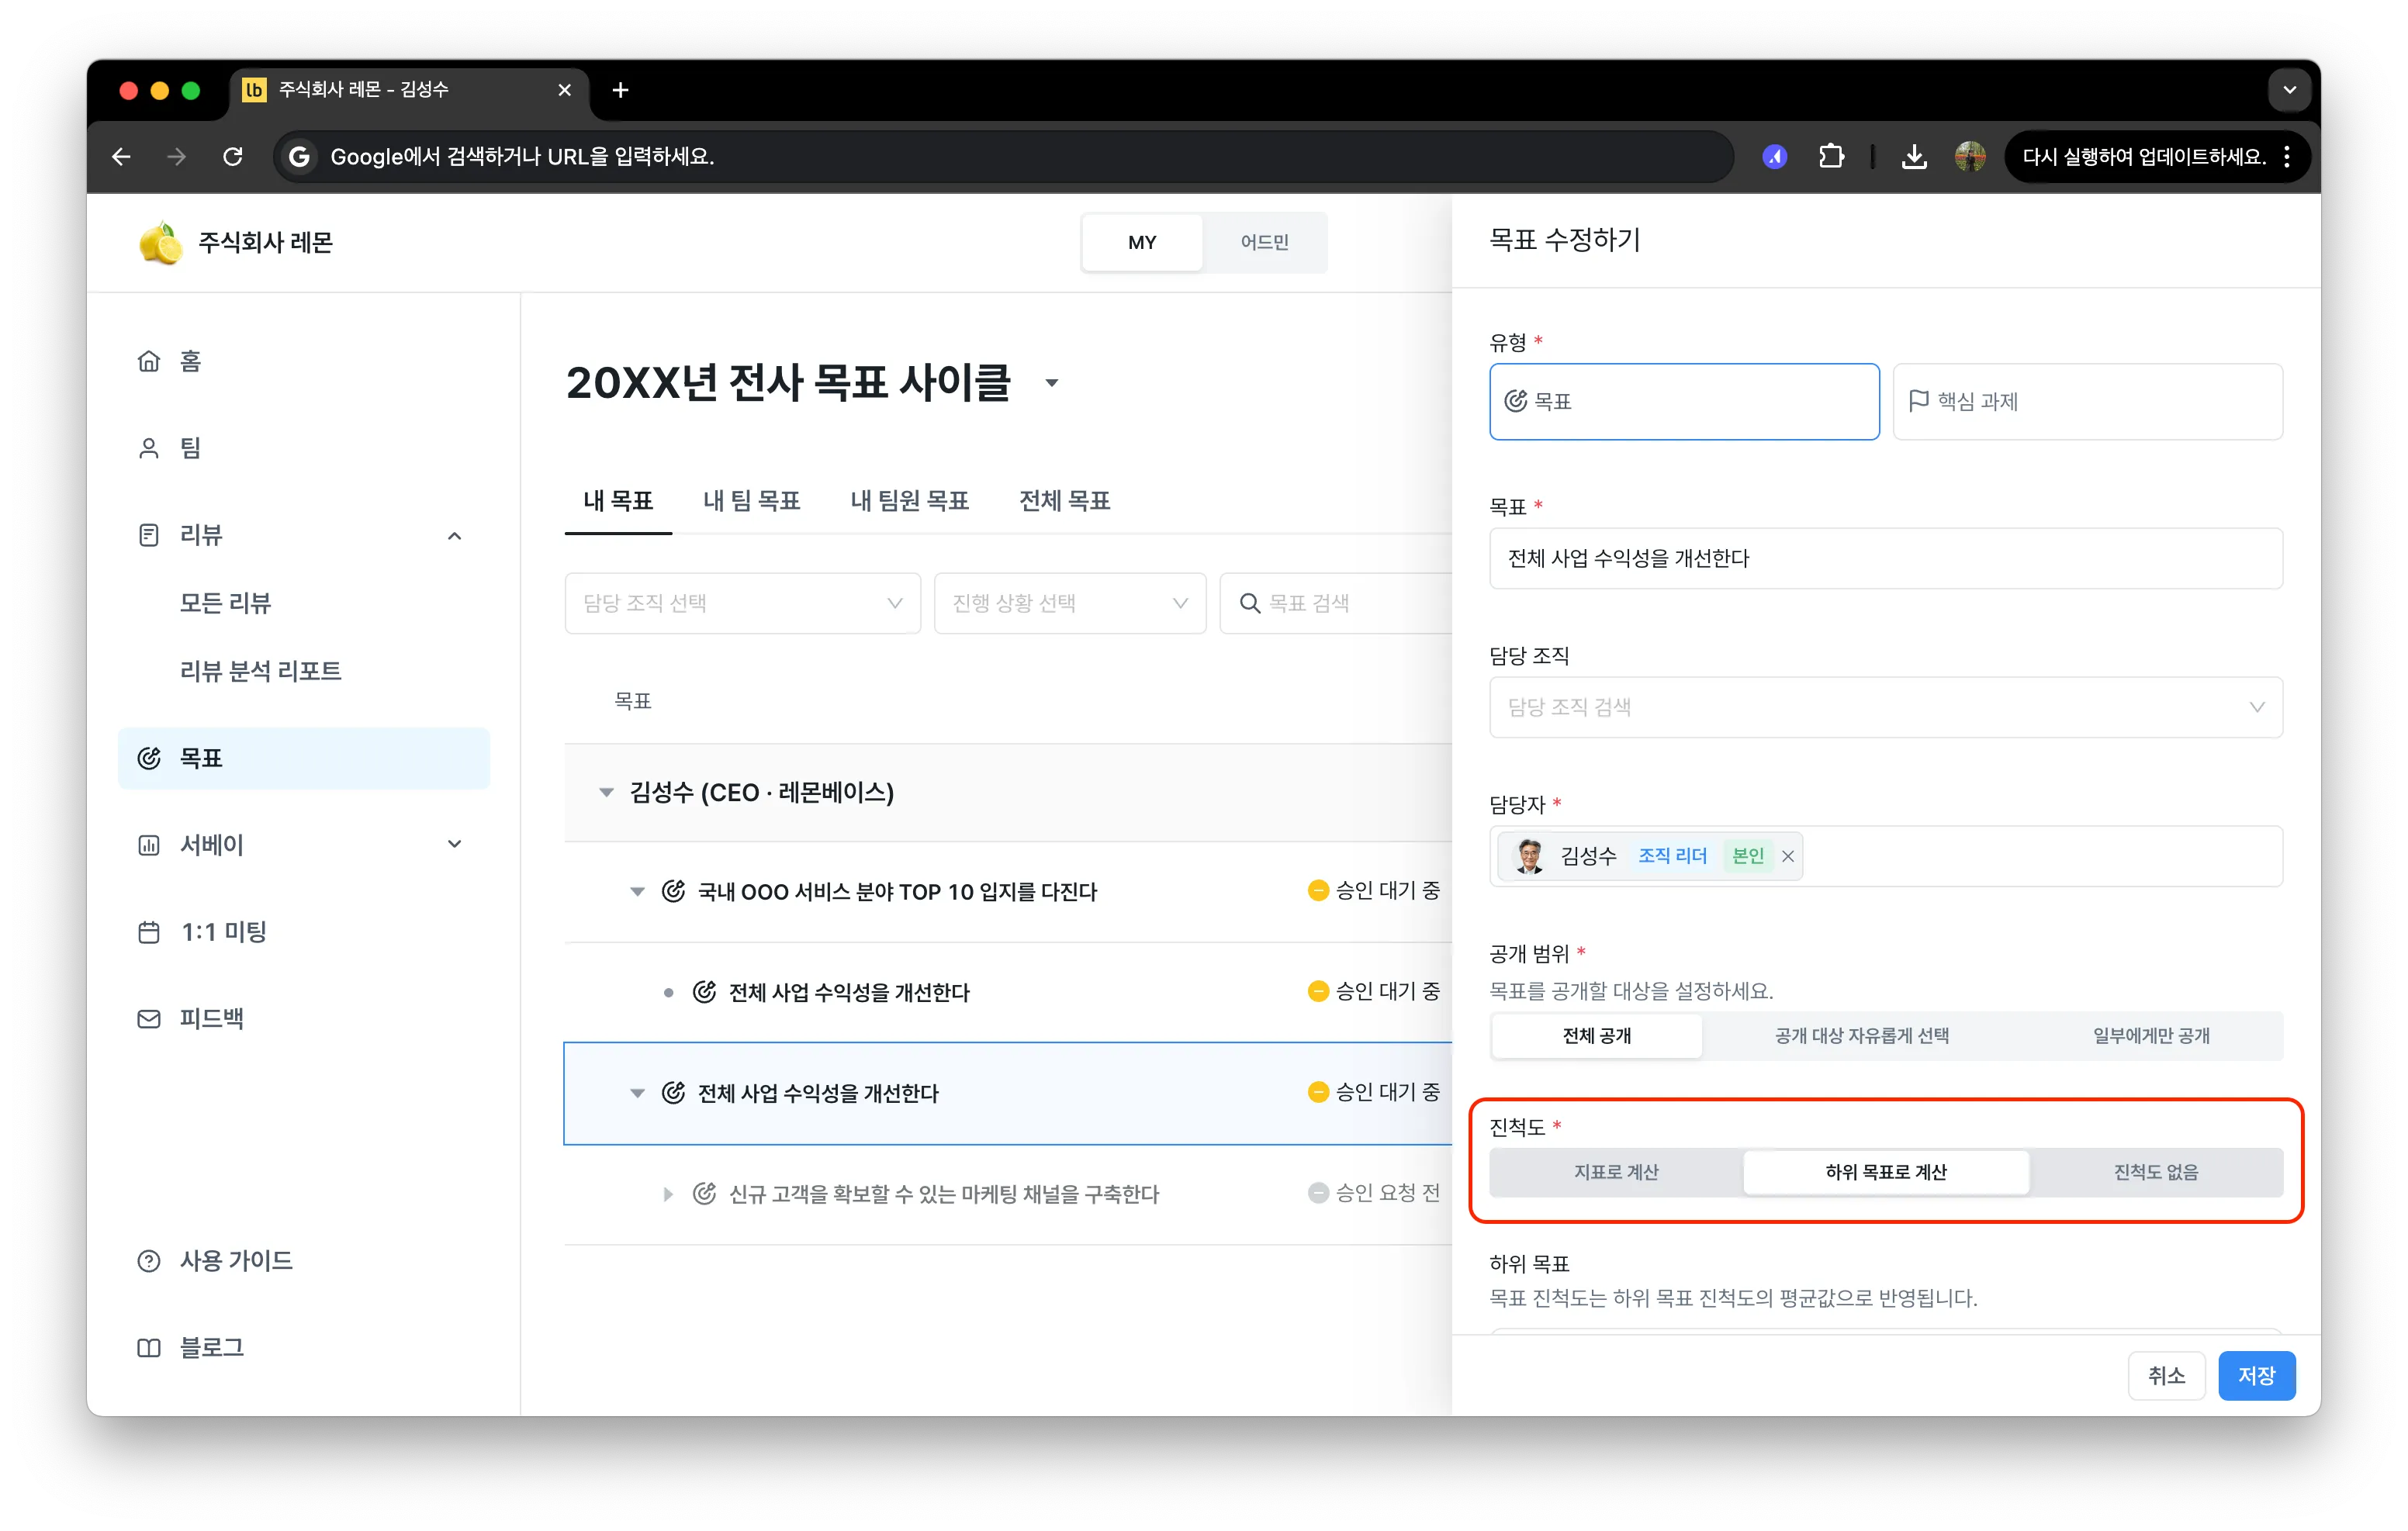Click the browser profile avatar
Screen dimensions: 2408x1531
coord(1970,156)
